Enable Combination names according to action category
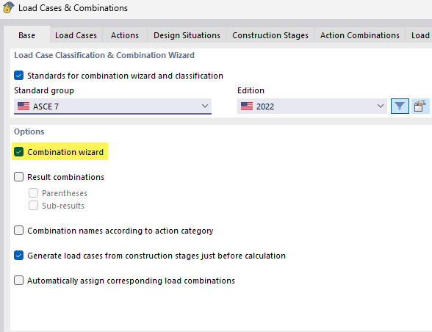 tap(19, 231)
